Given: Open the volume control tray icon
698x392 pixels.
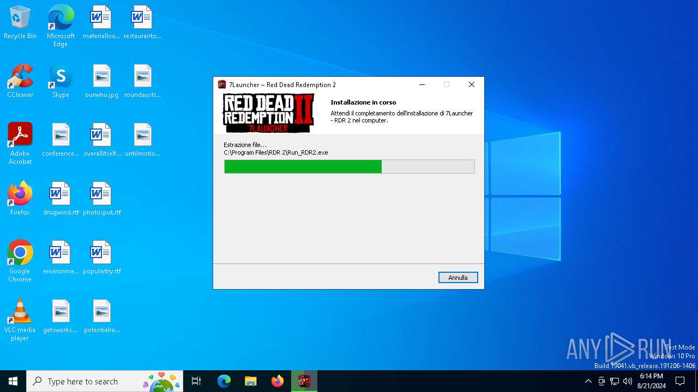Looking at the screenshot, I should pyautogui.click(x=628, y=381).
